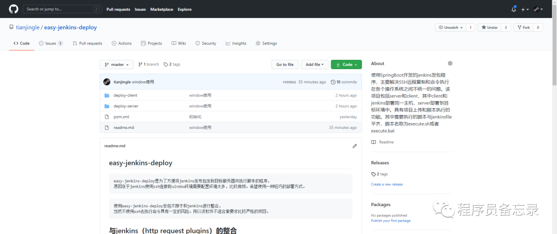
Task: Click the stargazers count 3
Action: tap(505, 27)
